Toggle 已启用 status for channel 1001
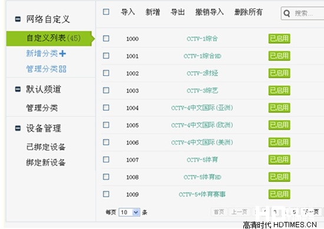 (x=279, y=56)
